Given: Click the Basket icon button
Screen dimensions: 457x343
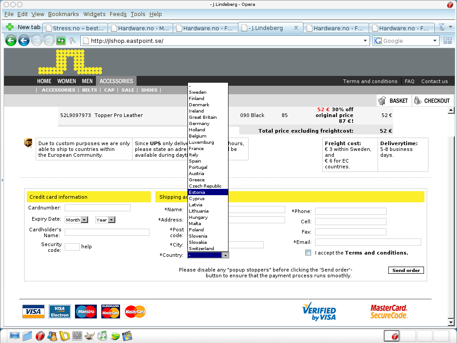Looking at the screenshot, I should pyautogui.click(x=394, y=100).
